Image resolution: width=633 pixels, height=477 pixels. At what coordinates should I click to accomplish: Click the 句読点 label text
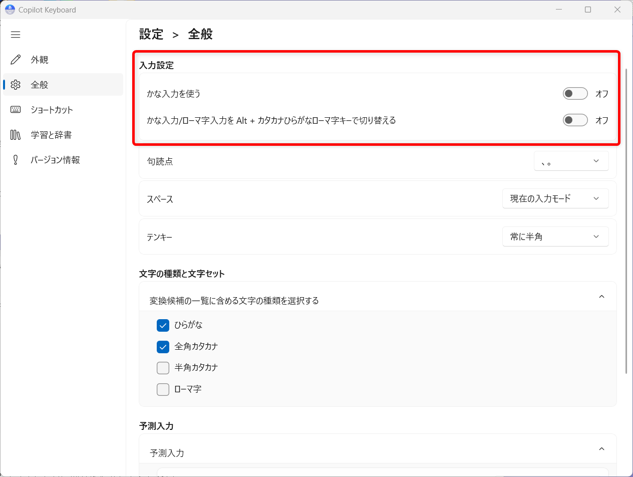pyautogui.click(x=160, y=162)
